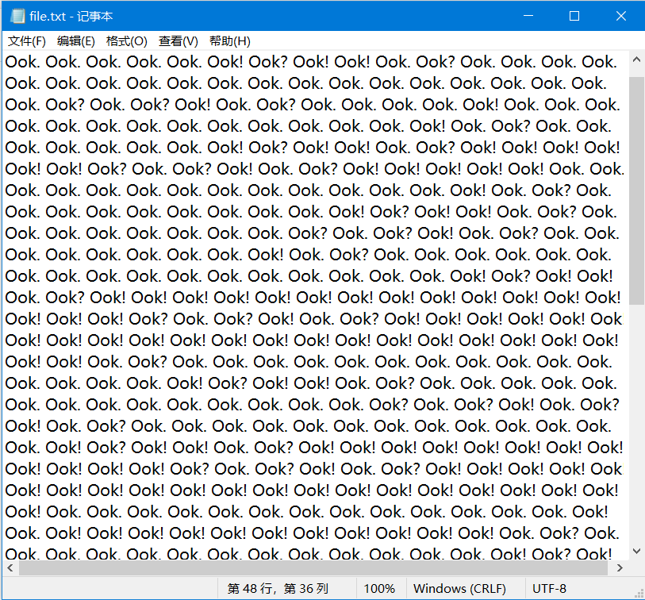Click the 100% zoom status entry

pyautogui.click(x=379, y=588)
